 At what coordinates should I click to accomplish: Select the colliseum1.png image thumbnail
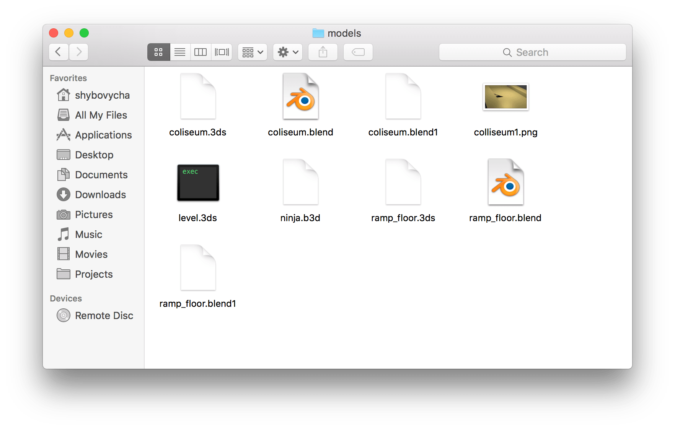(505, 97)
